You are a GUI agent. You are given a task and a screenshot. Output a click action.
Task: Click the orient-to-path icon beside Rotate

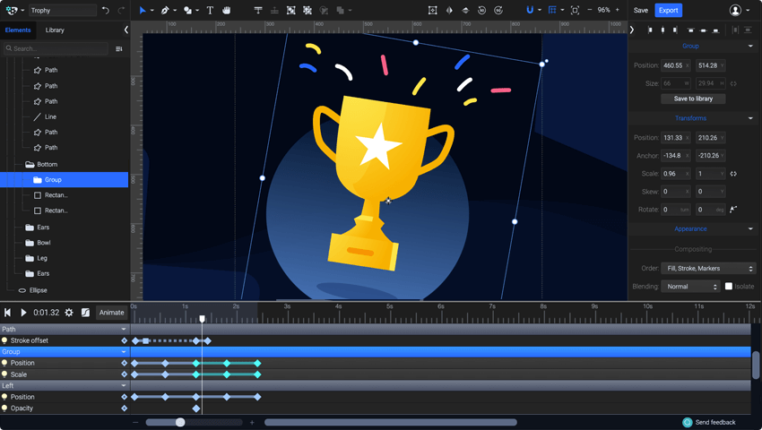(733, 210)
